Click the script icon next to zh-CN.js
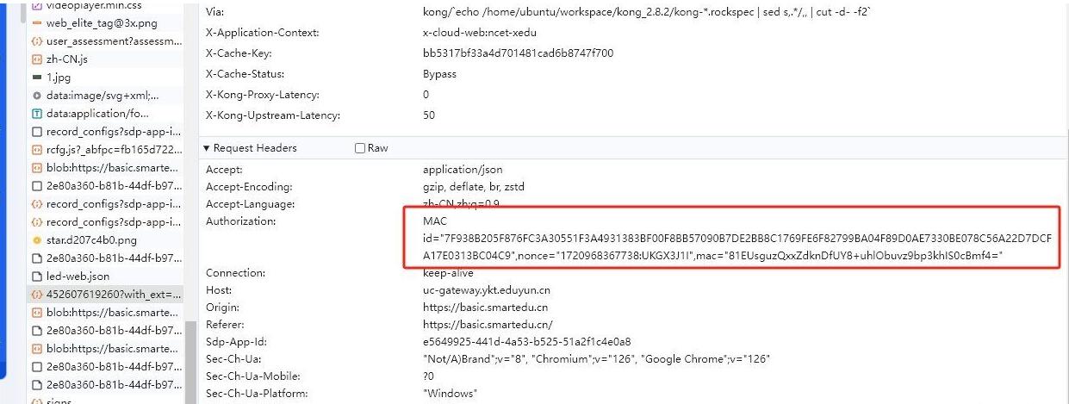1069x404 pixels. coord(37,59)
